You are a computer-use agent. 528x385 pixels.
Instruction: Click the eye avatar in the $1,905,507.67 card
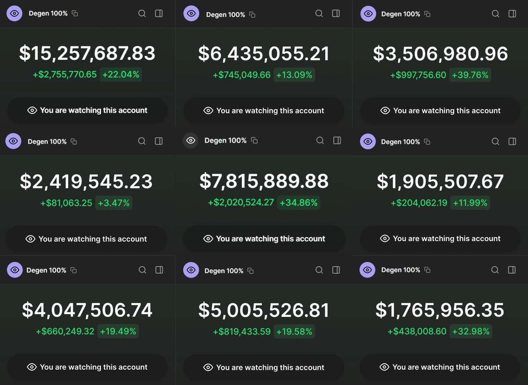(368, 141)
